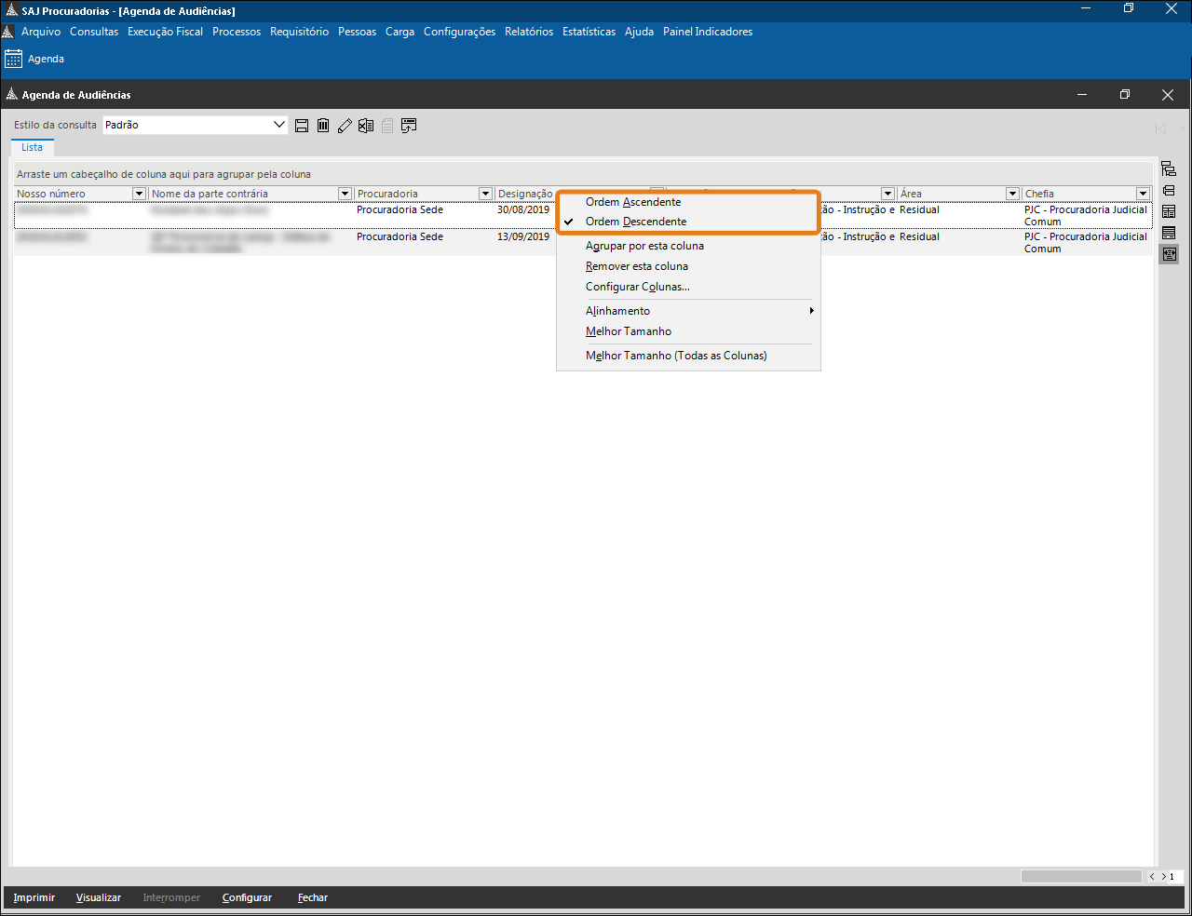Click the highlighted auto-width icon in right sidebar
Screen dimensions: 1192x916
pyautogui.click(x=1169, y=254)
